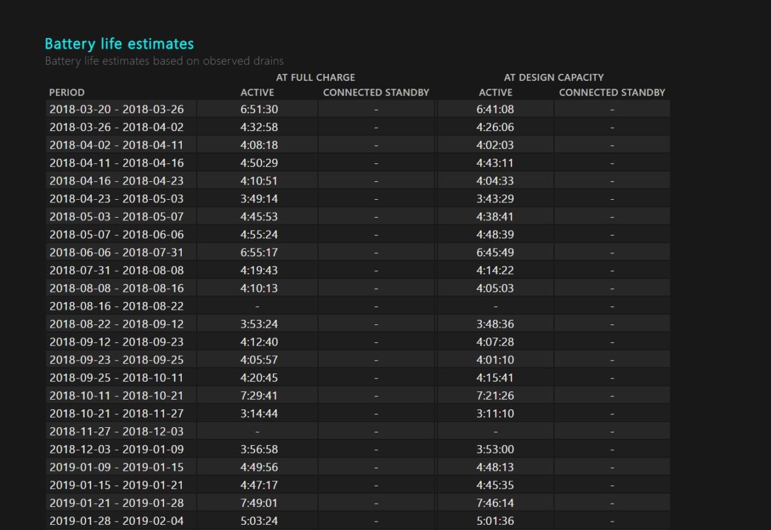Click the 4:20:45 time cell

click(260, 378)
